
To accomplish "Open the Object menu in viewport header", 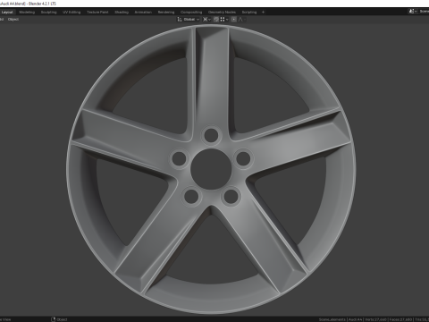I will click(x=13, y=20).
